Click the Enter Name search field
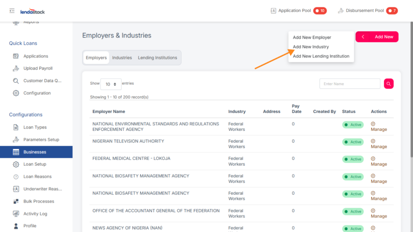413x232 pixels. (x=349, y=84)
